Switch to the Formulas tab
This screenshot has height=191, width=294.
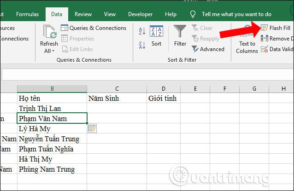[27, 14]
